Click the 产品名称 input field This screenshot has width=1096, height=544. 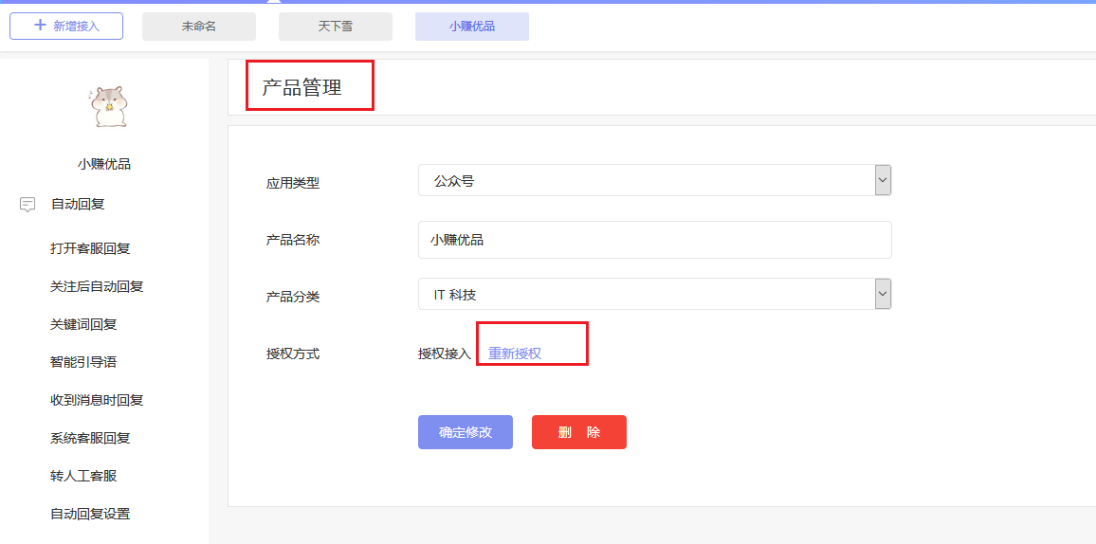pos(655,240)
